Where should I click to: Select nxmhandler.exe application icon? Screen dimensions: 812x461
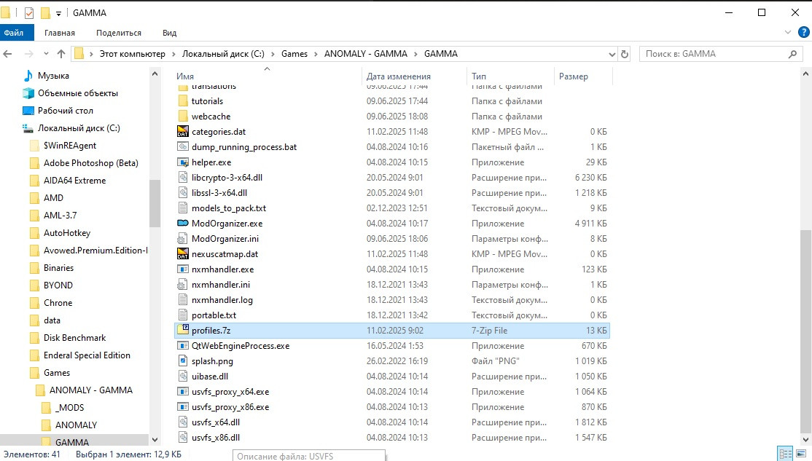point(183,269)
